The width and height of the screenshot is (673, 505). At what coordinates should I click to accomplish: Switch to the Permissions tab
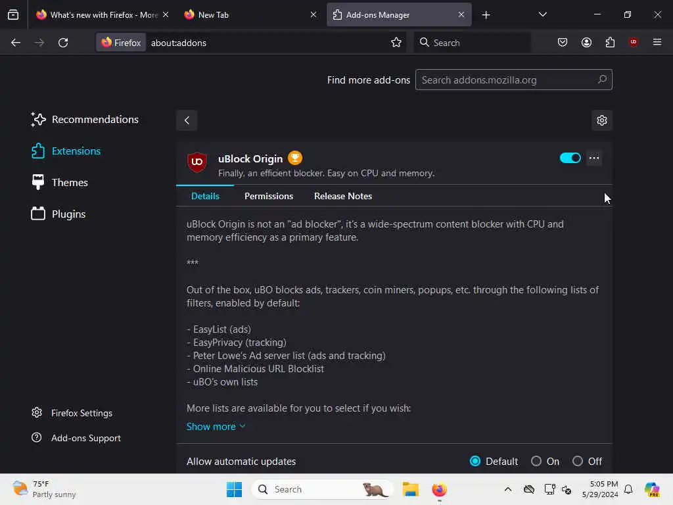(x=269, y=196)
